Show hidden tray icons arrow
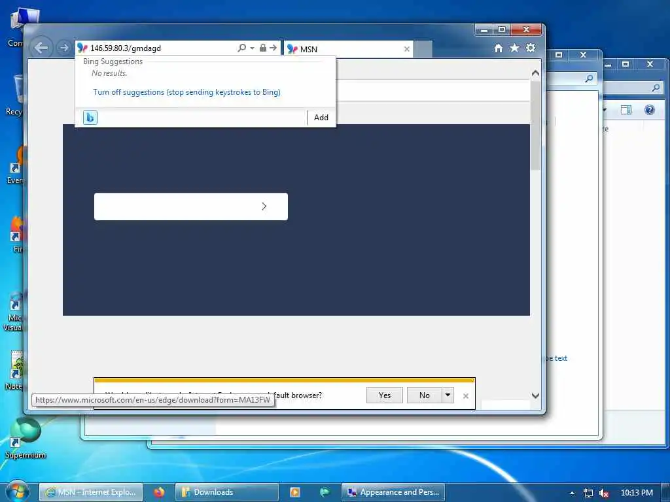670x502 pixels. [x=572, y=493]
